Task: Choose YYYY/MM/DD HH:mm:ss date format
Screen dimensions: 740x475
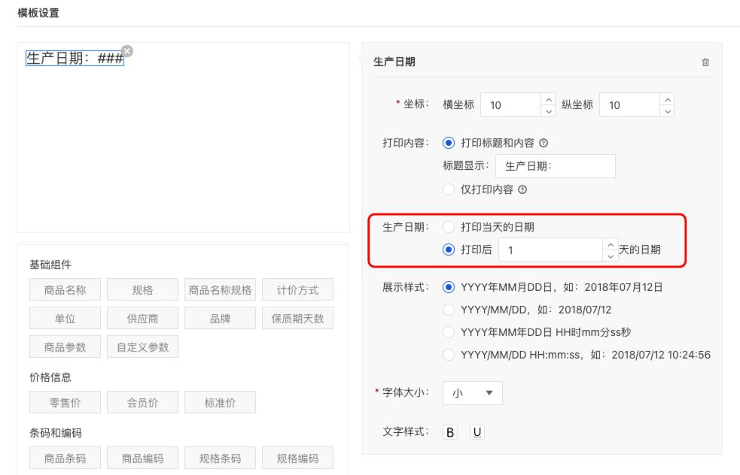Action: click(449, 355)
